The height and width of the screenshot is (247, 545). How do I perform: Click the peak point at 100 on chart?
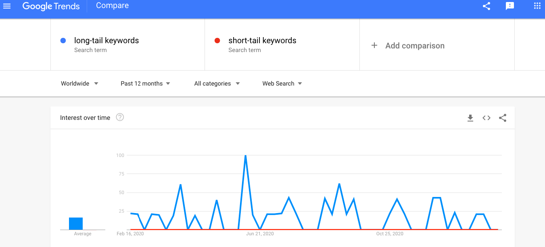(245, 156)
